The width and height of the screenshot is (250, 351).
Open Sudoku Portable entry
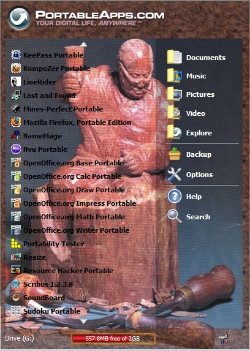tap(51, 311)
